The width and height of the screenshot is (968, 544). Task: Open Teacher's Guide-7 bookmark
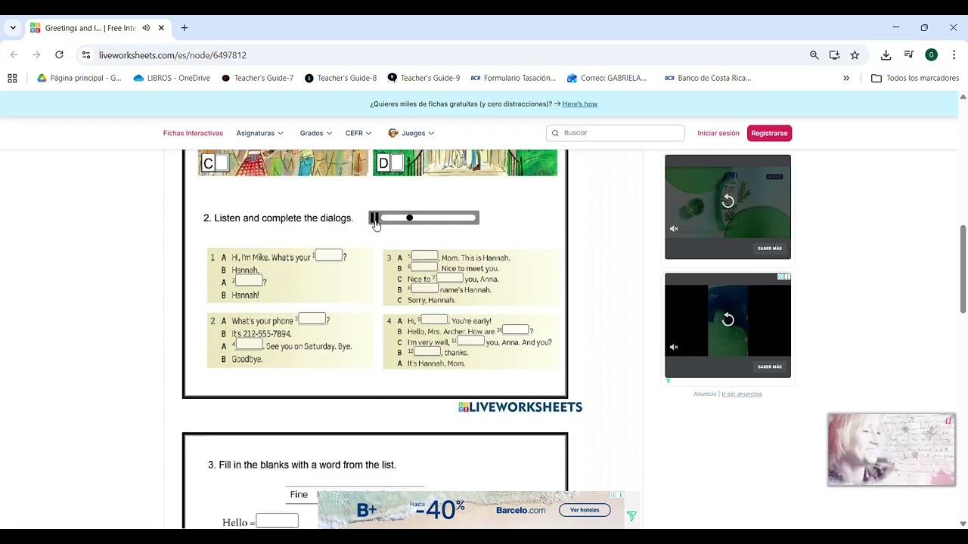pyautogui.click(x=257, y=78)
